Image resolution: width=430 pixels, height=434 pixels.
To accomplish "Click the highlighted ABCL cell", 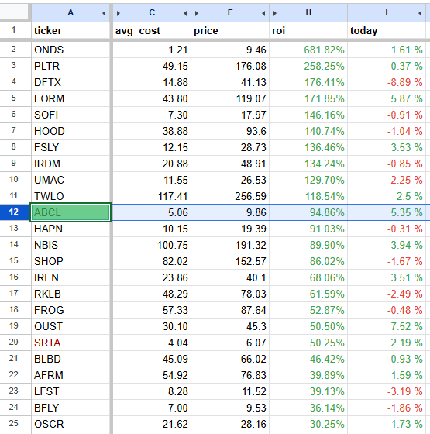I will tap(71, 212).
